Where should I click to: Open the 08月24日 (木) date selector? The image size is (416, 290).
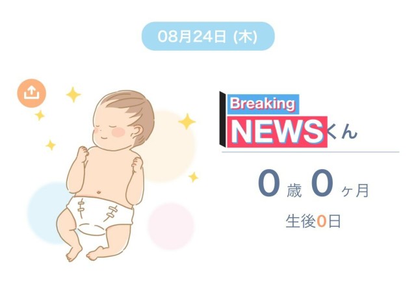pos(208,36)
